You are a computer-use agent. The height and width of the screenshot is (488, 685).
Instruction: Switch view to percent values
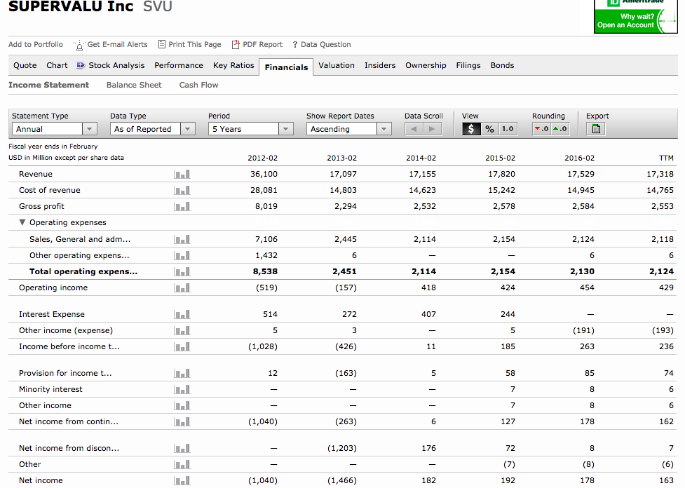click(489, 129)
